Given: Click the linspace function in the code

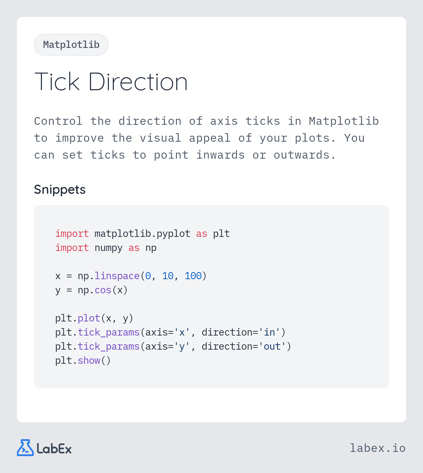Looking at the screenshot, I should coord(117,276).
